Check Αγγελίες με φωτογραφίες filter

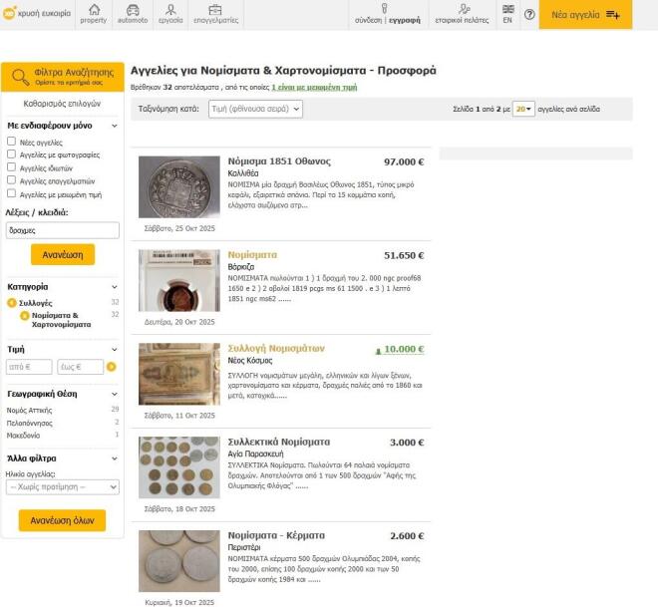point(12,155)
